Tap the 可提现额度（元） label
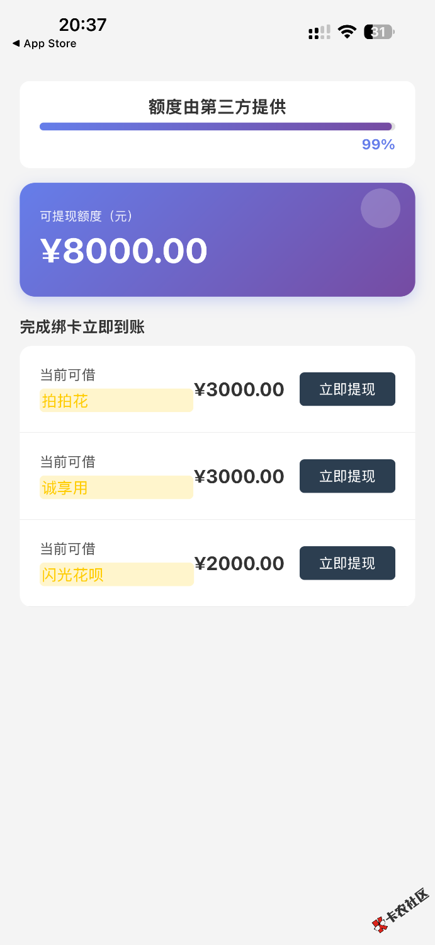Viewport: 435px width, 945px height. (87, 216)
